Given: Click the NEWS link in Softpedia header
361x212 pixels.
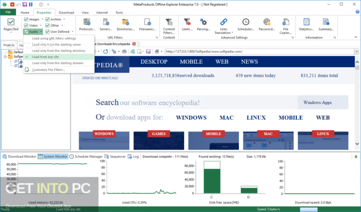Looking at the screenshot, I should 249,61.
